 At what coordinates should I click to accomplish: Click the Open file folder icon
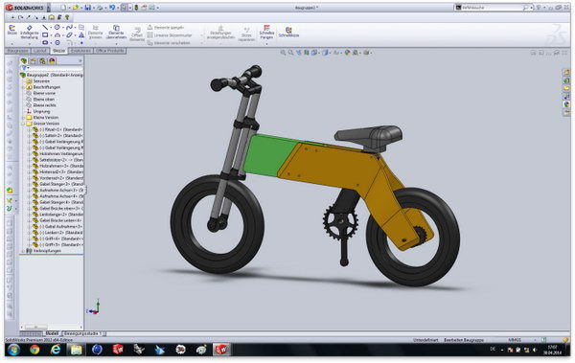(x=76, y=8)
